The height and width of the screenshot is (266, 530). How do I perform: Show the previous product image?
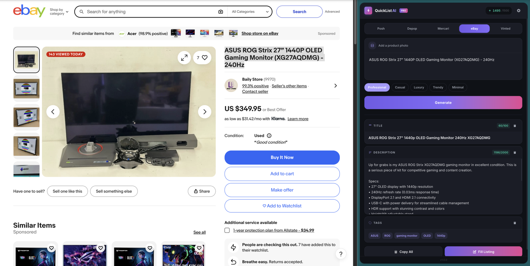click(53, 112)
